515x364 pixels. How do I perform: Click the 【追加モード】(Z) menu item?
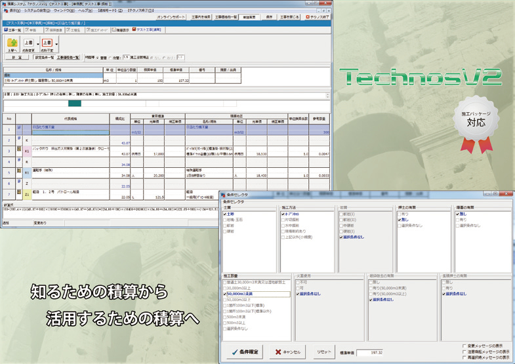pos(110,10)
